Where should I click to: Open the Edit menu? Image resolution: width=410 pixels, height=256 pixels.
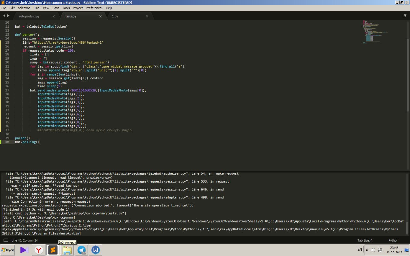pos(12,8)
